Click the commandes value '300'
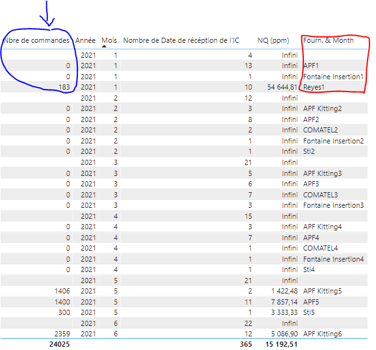Image resolution: width=376 pixels, height=350 pixels. (64, 312)
